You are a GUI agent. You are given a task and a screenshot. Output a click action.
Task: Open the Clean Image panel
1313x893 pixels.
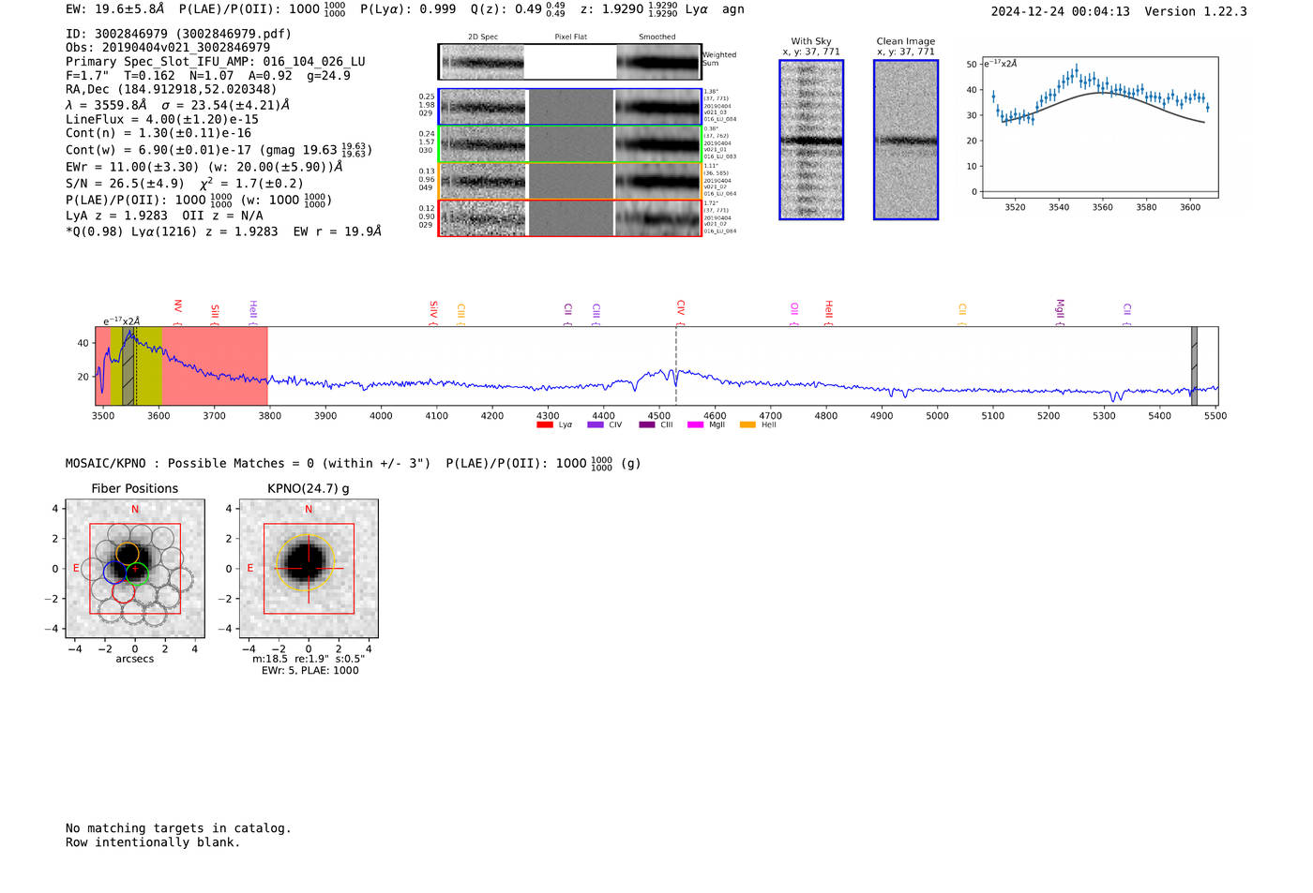906,140
